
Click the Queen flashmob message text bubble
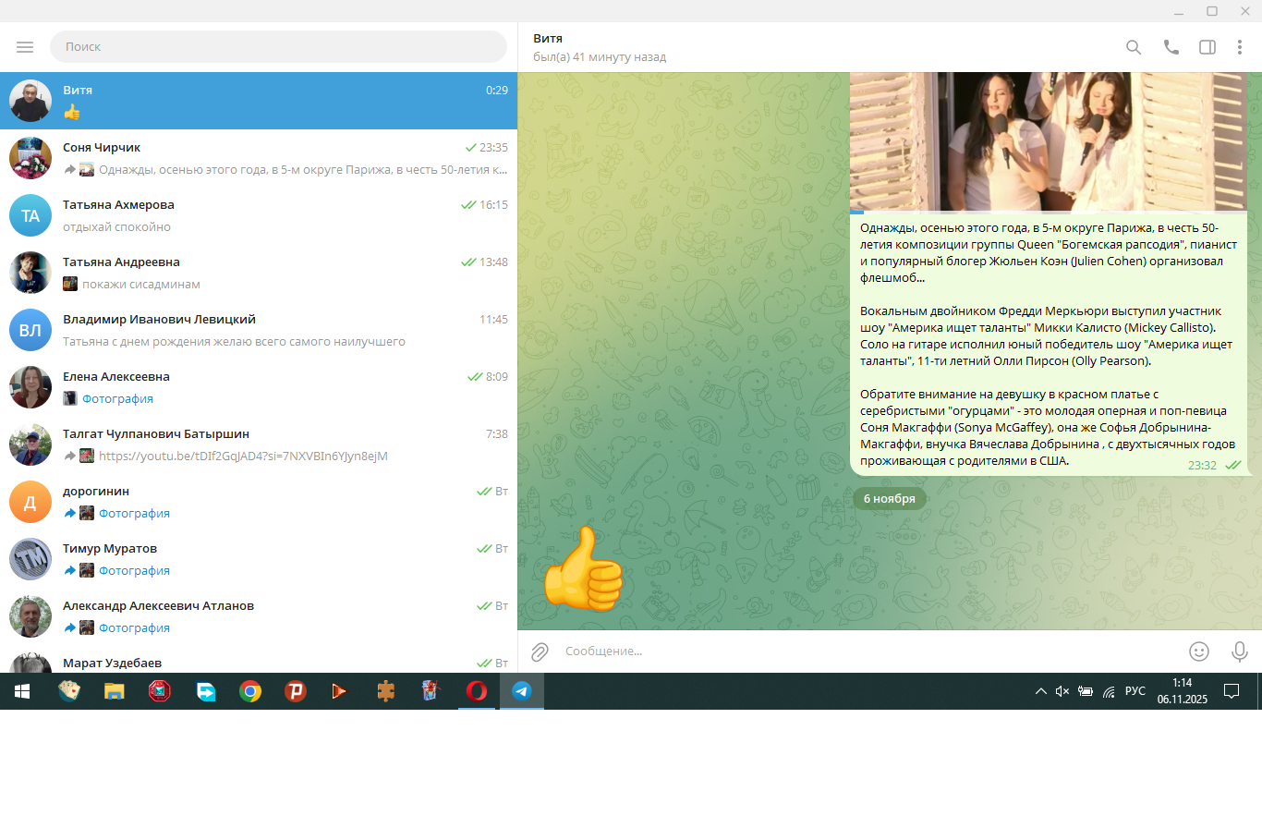click(1048, 344)
